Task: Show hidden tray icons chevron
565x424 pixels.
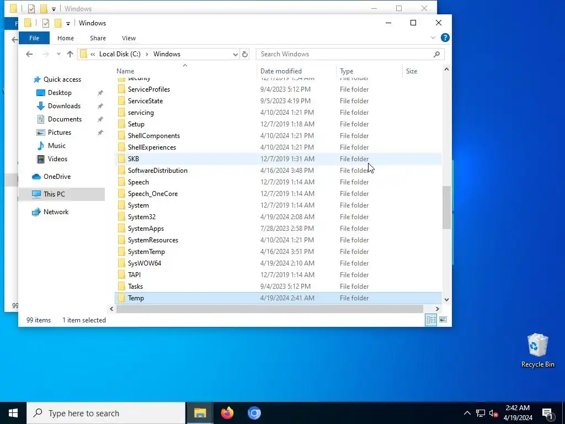Action: [x=467, y=413]
